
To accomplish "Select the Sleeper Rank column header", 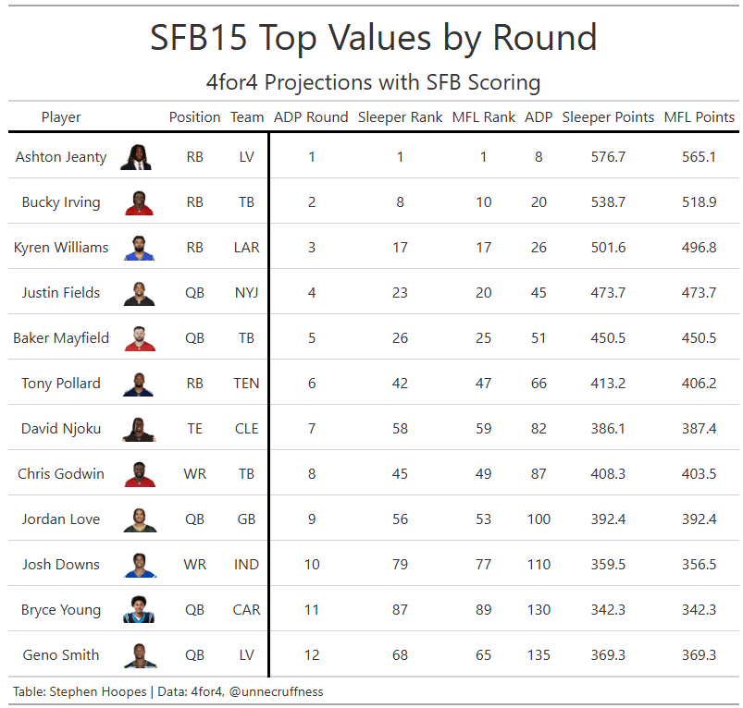I will 400,117.
